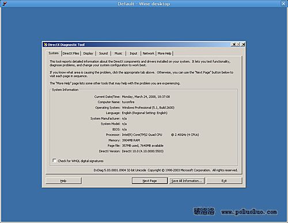The height and width of the screenshot is (223, 288).
Task: Click the 2.40GHz (4 CPUs) text
Action: [185, 135]
